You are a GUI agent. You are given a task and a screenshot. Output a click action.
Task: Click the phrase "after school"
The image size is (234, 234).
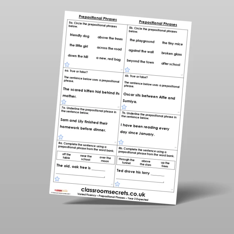(x=171, y=64)
